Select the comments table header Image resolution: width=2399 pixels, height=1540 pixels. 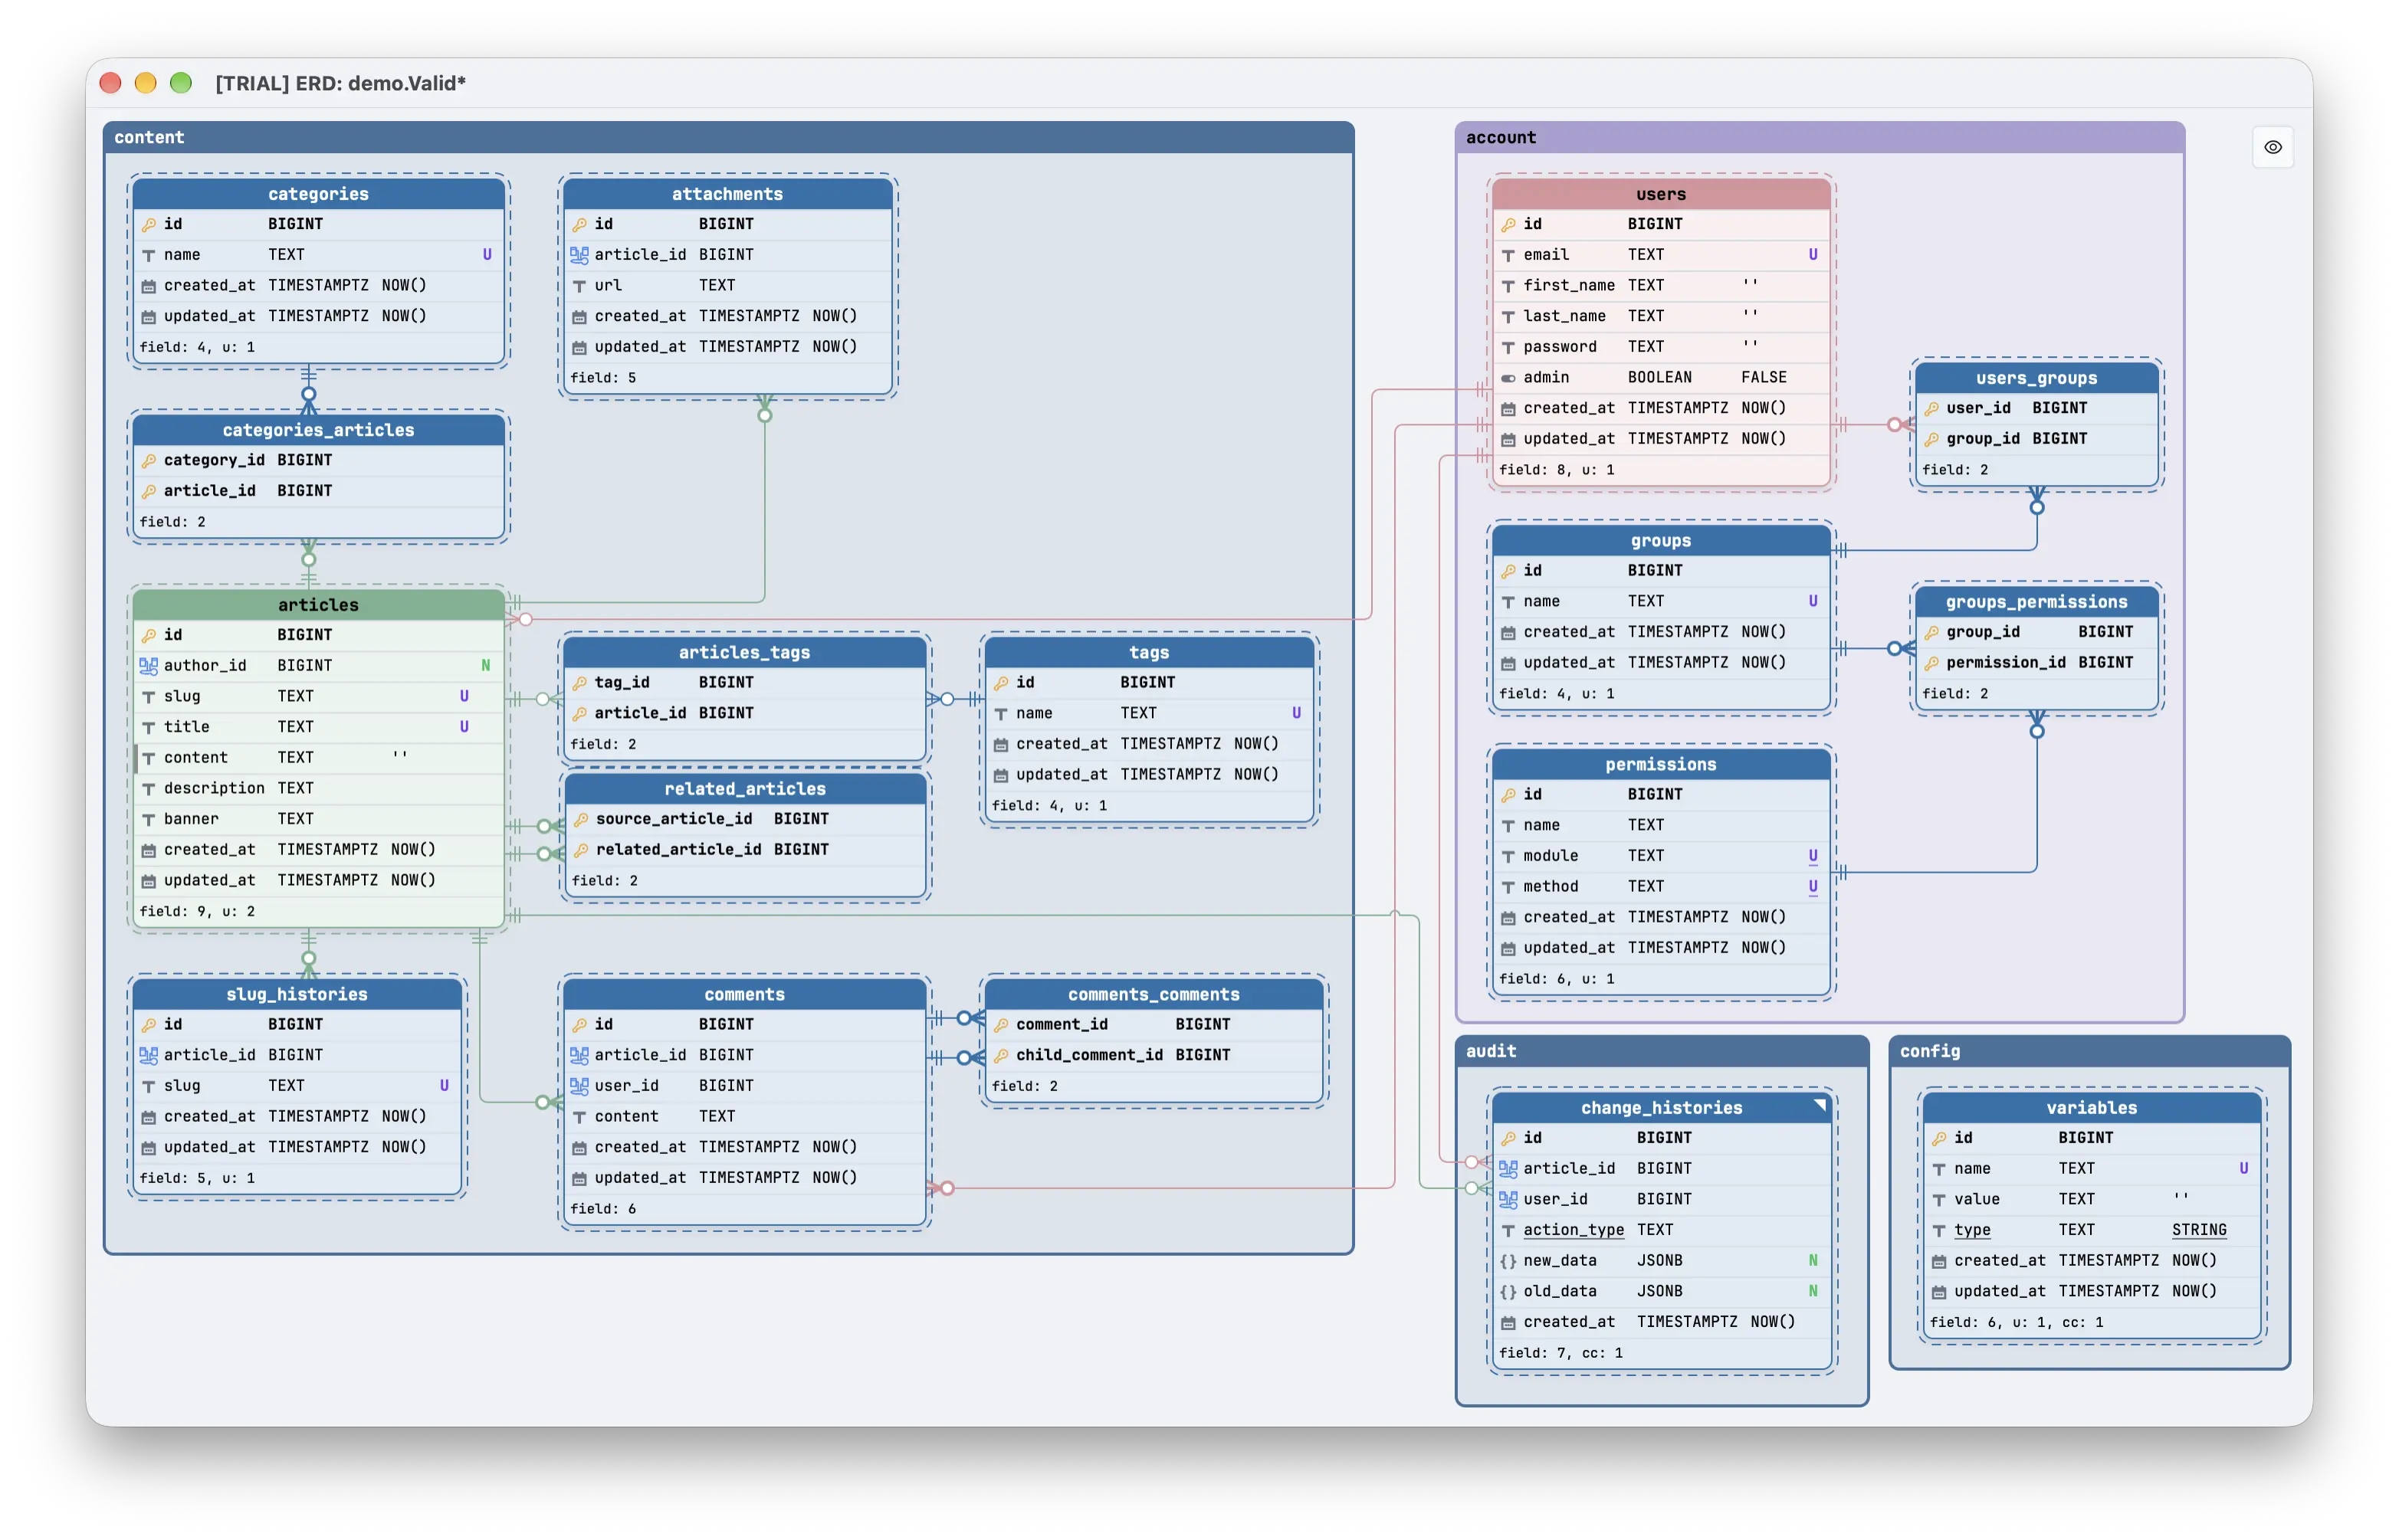point(744,994)
